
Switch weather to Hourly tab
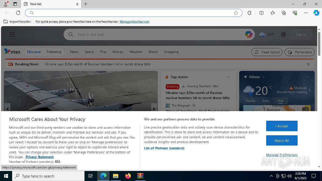point(251,101)
